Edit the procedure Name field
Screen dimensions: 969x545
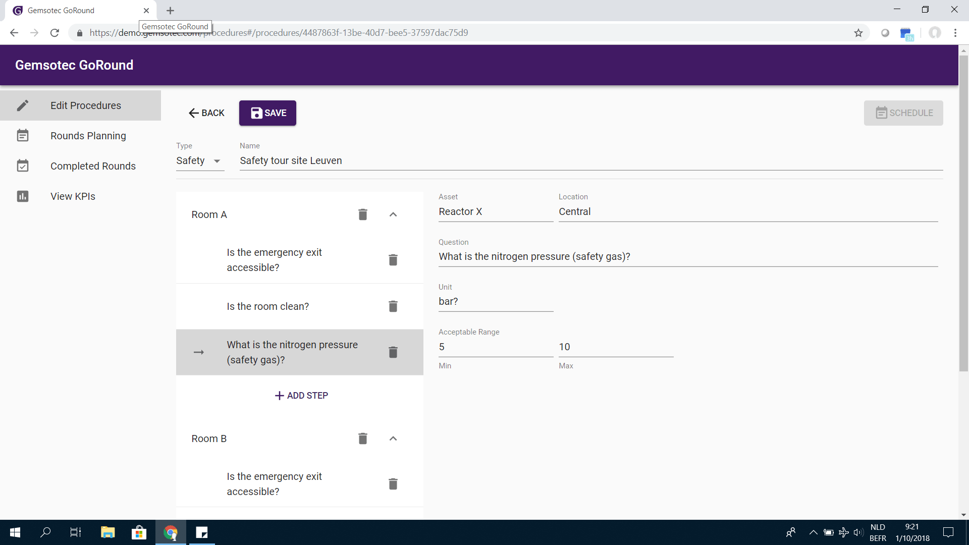coord(591,161)
